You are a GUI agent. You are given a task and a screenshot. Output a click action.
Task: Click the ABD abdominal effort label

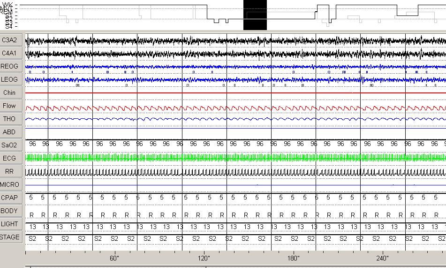tap(11, 132)
